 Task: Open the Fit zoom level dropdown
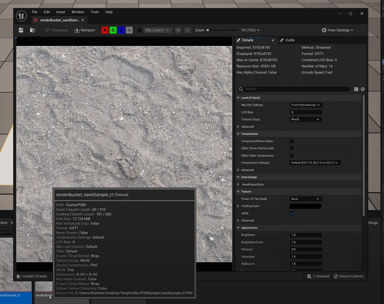click(250, 30)
